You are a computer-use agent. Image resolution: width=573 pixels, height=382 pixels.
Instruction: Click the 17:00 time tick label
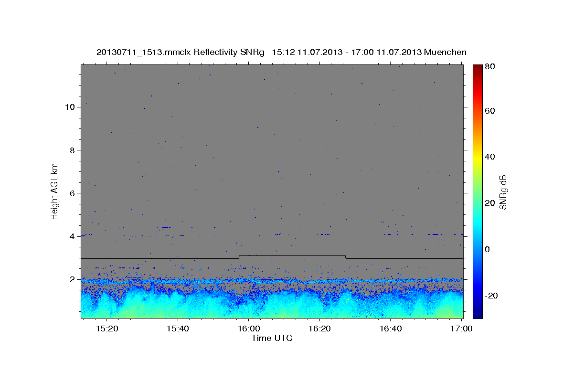click(461, 329)
